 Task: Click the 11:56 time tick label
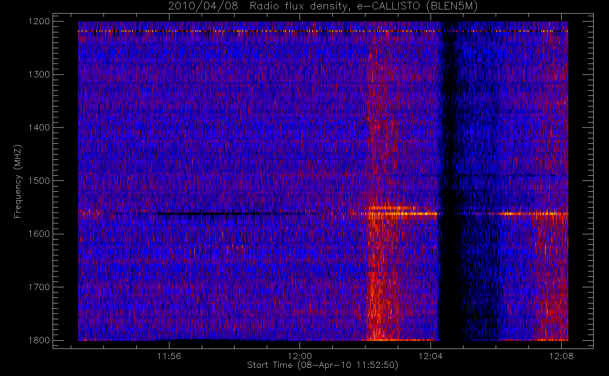coord(169,356)
